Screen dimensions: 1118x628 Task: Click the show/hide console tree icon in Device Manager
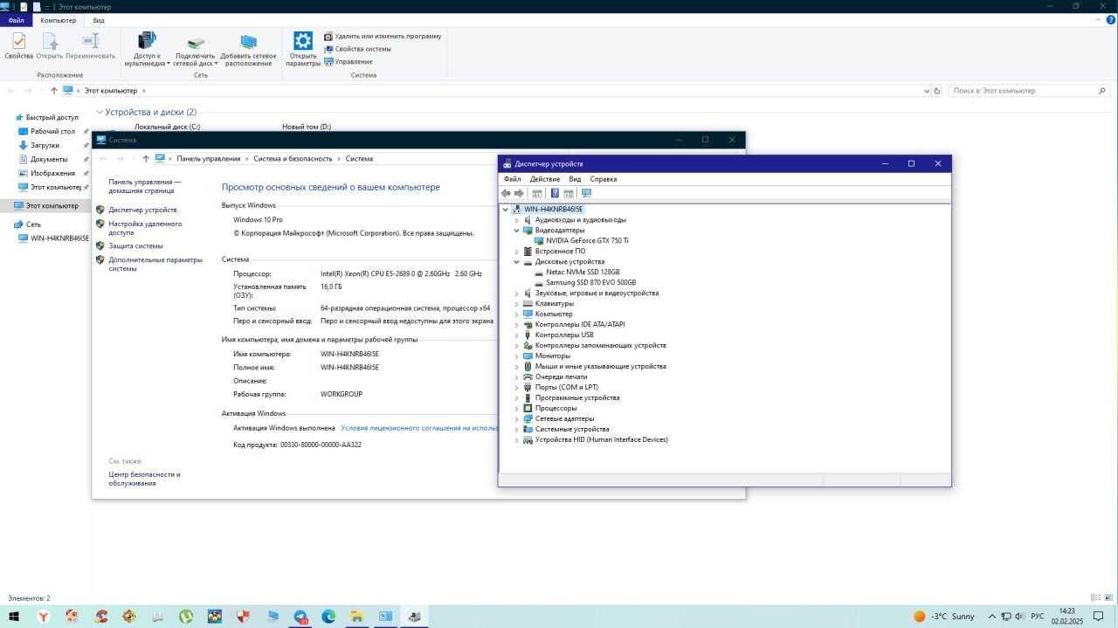537,193
